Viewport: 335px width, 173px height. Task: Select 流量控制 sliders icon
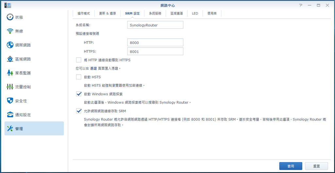click(x=10, y=87)
